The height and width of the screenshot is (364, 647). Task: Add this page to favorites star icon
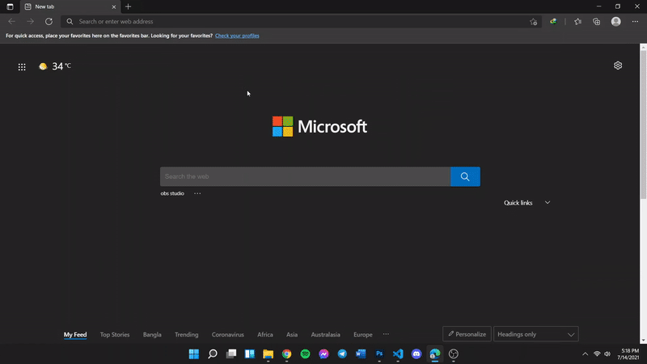[533, 22]
